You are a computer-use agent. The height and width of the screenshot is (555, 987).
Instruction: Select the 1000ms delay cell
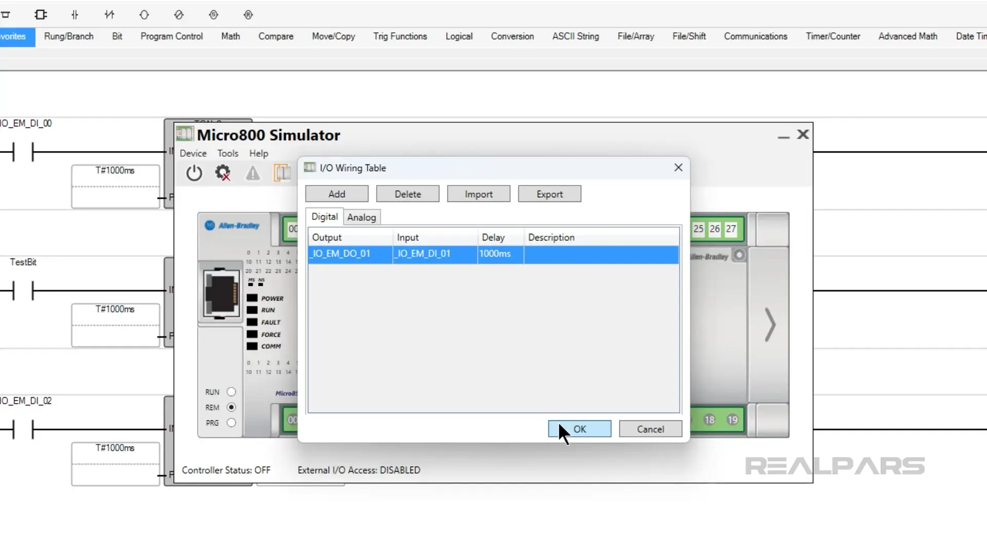(500, 254)
